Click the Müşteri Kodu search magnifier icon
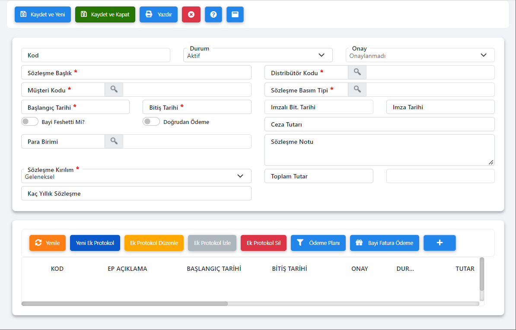The height and width of the screenshot is (330, 516). click(114, 89)
